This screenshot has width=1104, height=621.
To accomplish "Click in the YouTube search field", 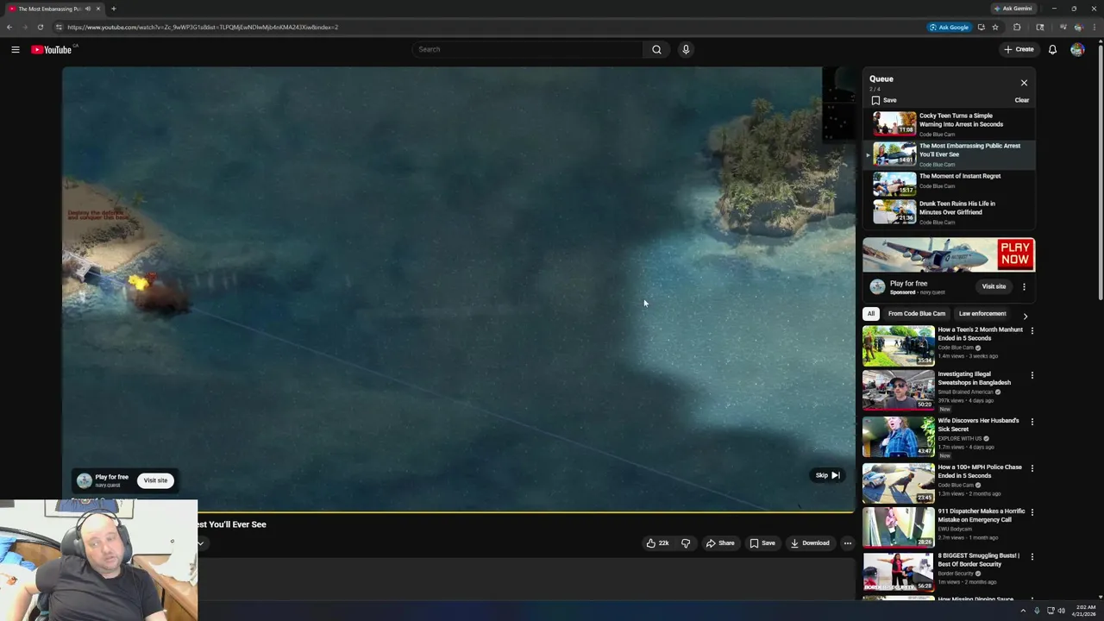I will point(528,49).
